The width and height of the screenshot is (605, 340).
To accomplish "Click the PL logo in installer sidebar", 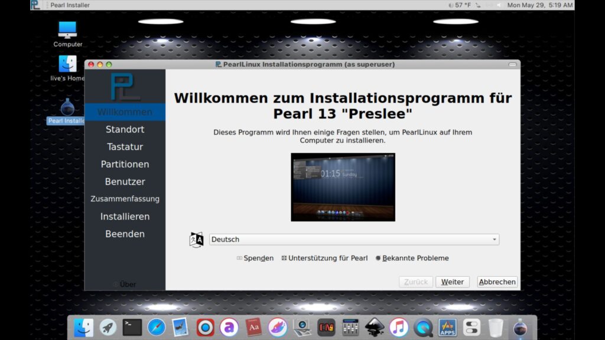I will pos(125,87).
